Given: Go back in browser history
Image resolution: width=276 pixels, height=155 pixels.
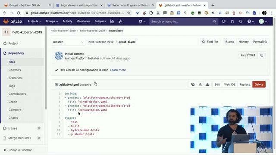Looking at the screenshot, I should [5, 13].
